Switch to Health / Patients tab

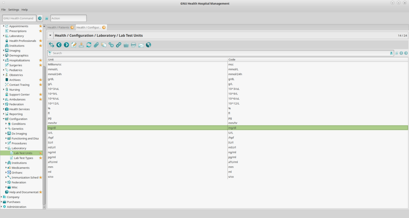[x=58, y=27]
